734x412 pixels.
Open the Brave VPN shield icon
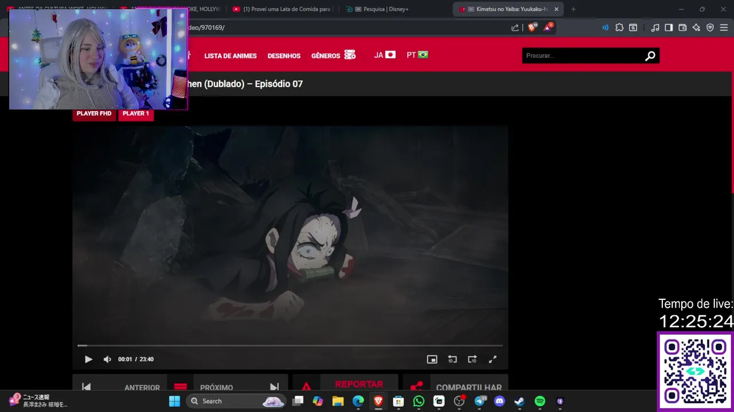pos(710,27)
